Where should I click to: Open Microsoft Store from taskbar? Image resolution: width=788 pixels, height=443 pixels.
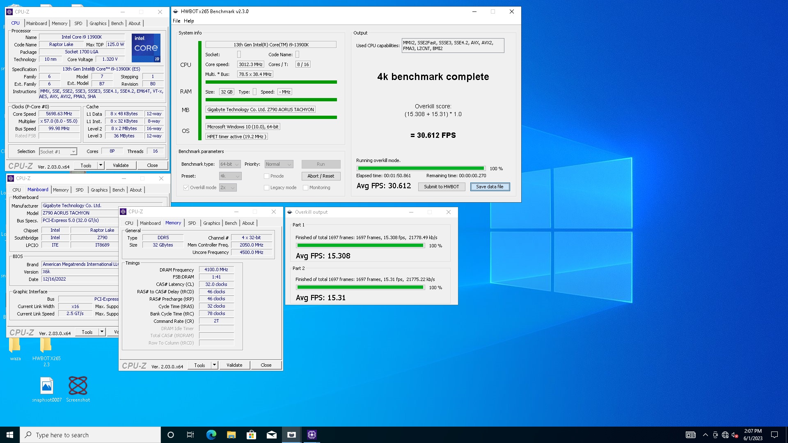click(251, 435)
